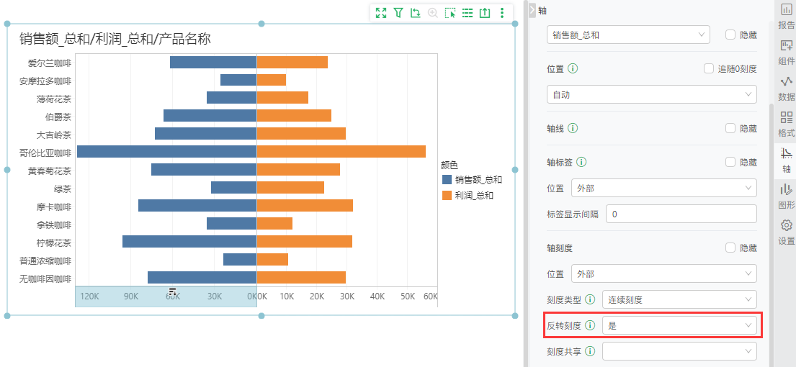Image resolution: width=796 pixels, height=367 pixels.
Task: Click the 利润_总和 legend label
Action: (x=474, y=196)
